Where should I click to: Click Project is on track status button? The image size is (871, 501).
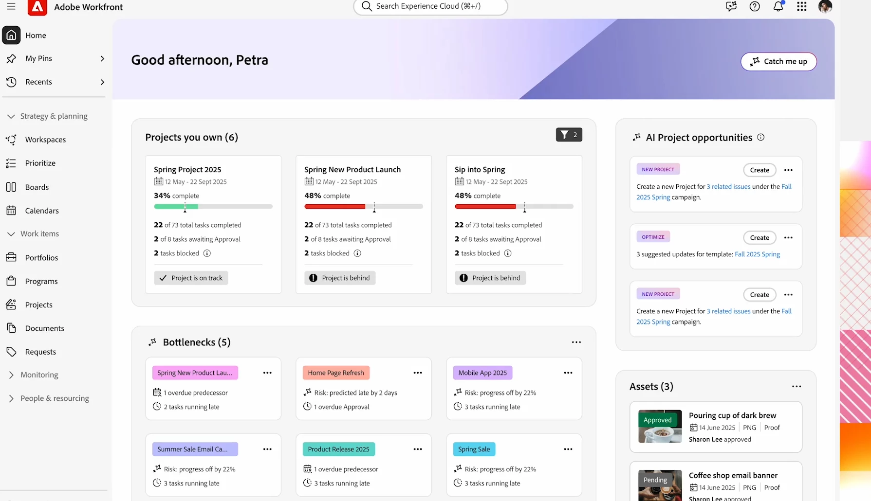(191, 278)
